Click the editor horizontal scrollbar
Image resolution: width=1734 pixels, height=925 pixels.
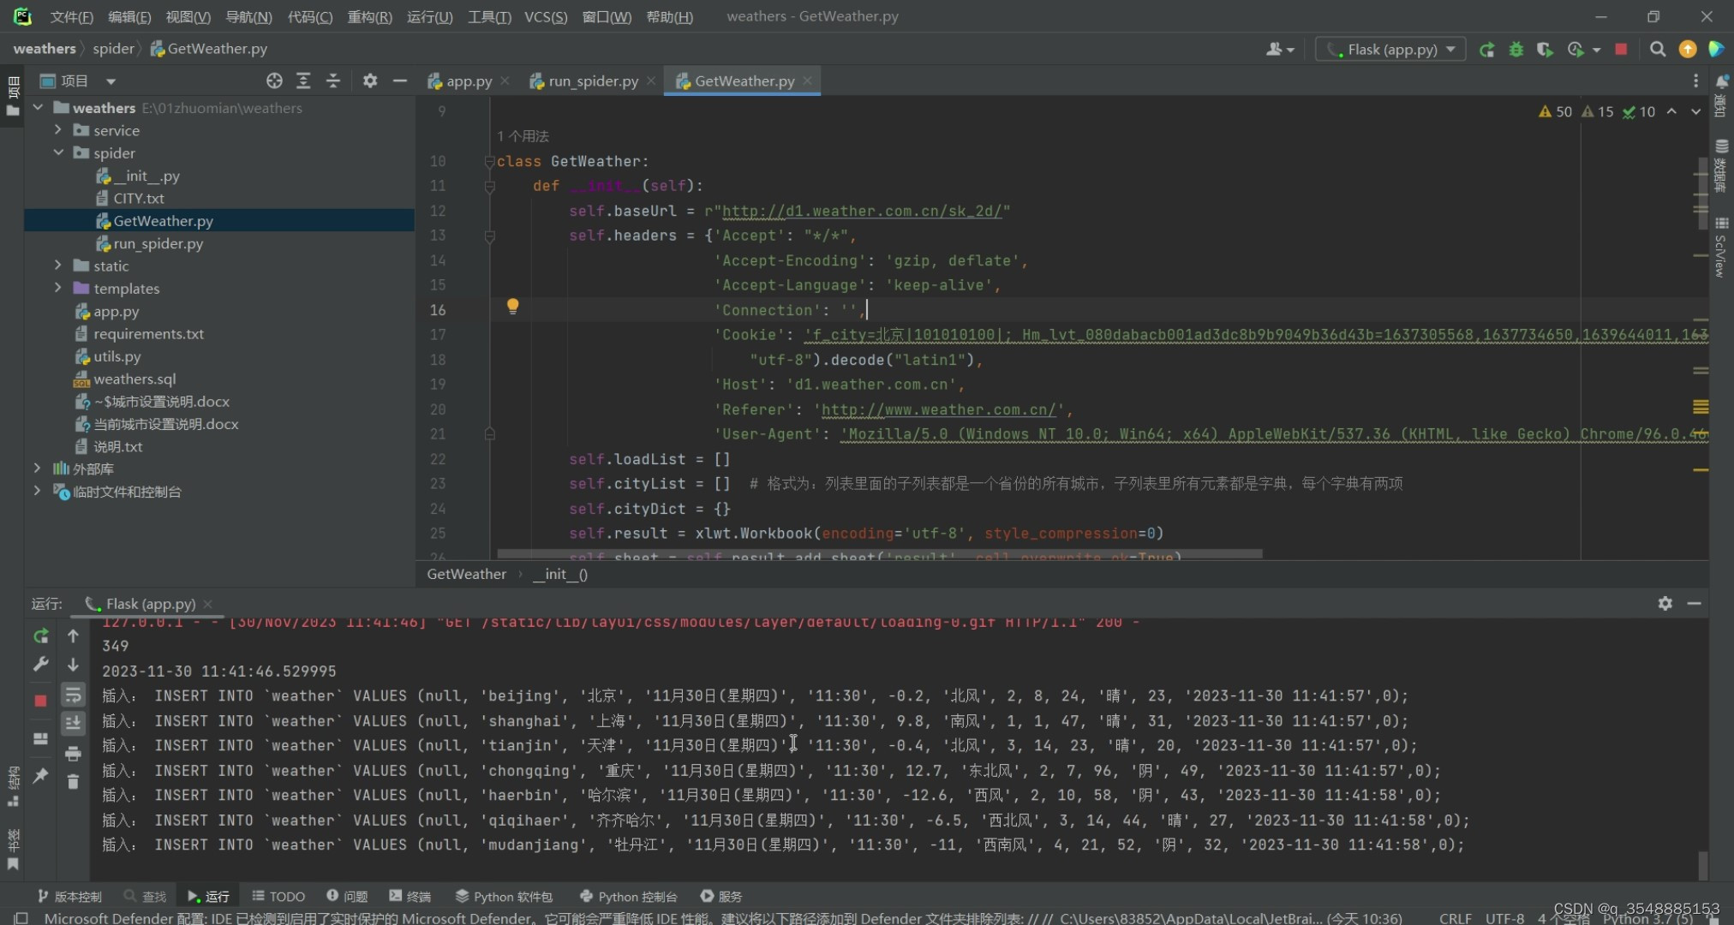879,553
